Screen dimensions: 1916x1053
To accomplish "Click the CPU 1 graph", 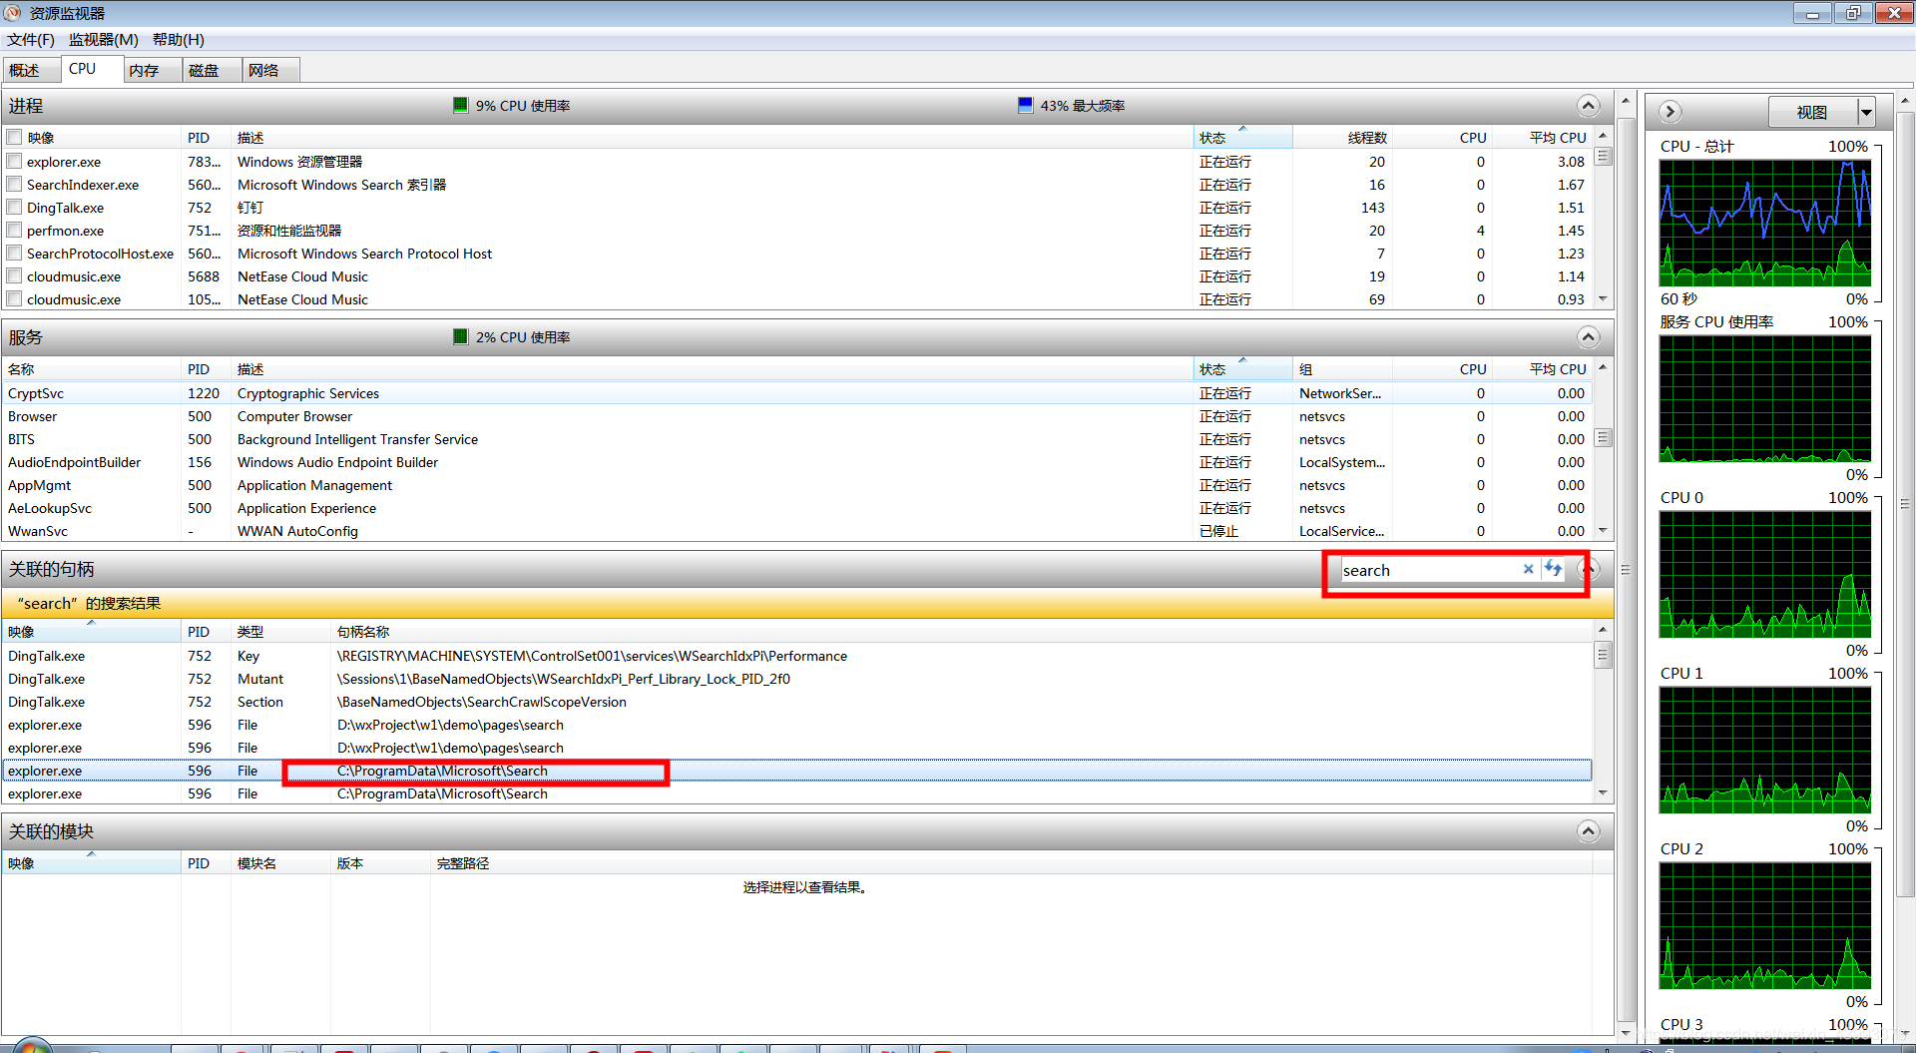I will coord(1764,751).
